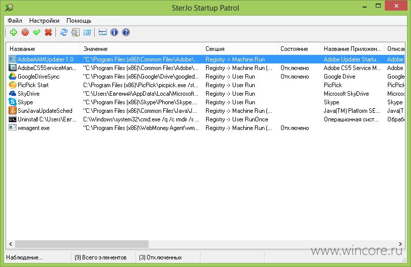This screenshot has height=267, width=411.
Task: Click the left arrow of horizontal scrollbar
Action: tap(11, 244)
